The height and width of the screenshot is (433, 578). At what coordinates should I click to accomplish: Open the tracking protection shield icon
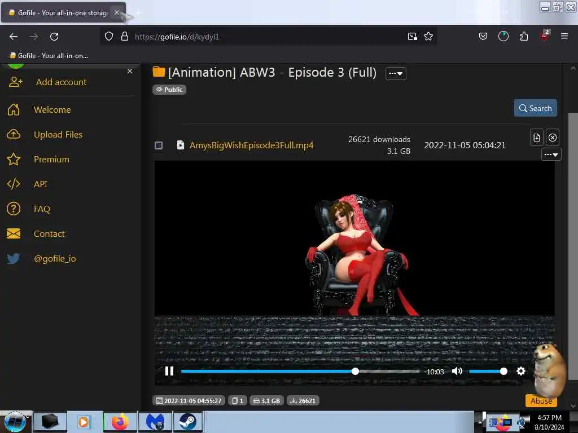109,37
